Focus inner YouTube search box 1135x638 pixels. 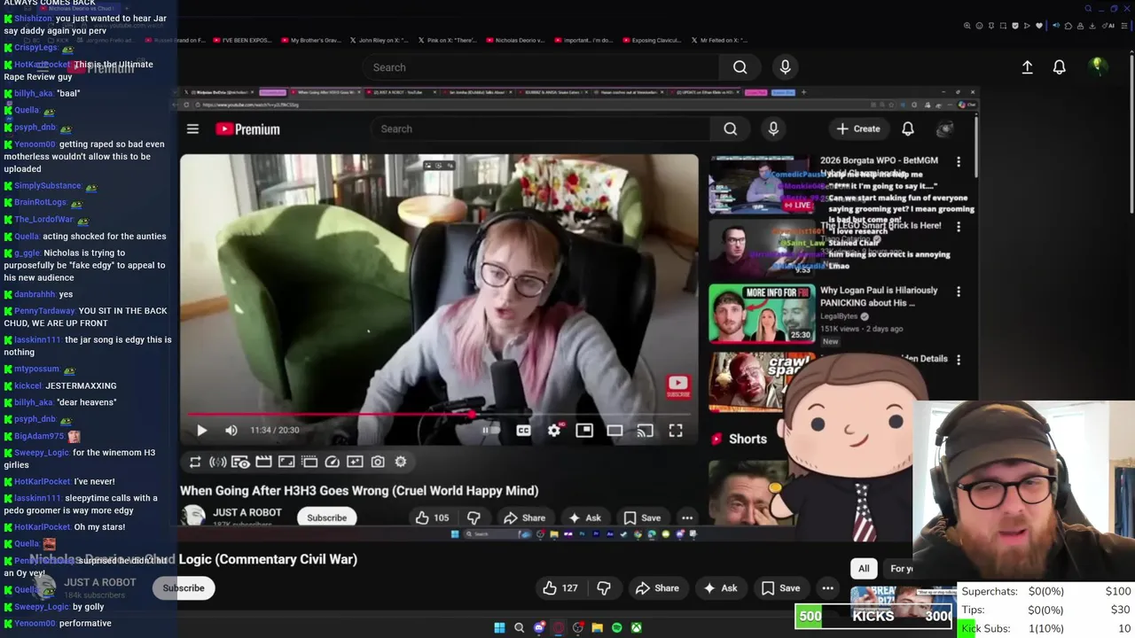541,129
